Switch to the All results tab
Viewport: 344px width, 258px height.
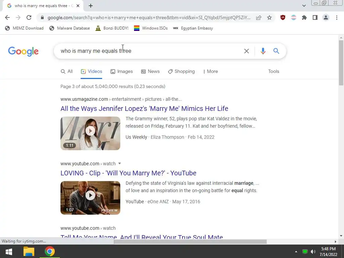pos(67,72)
